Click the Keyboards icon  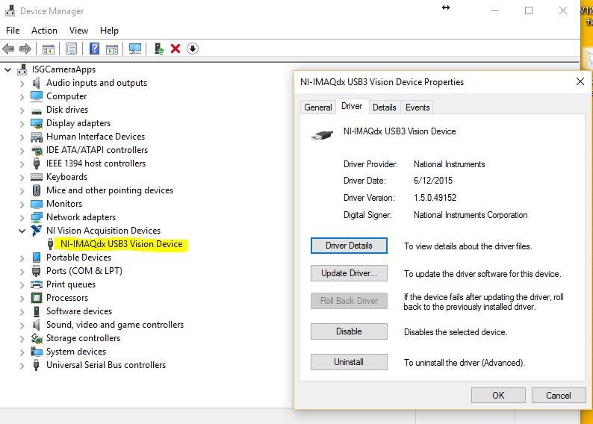click(x=37, y=177)
